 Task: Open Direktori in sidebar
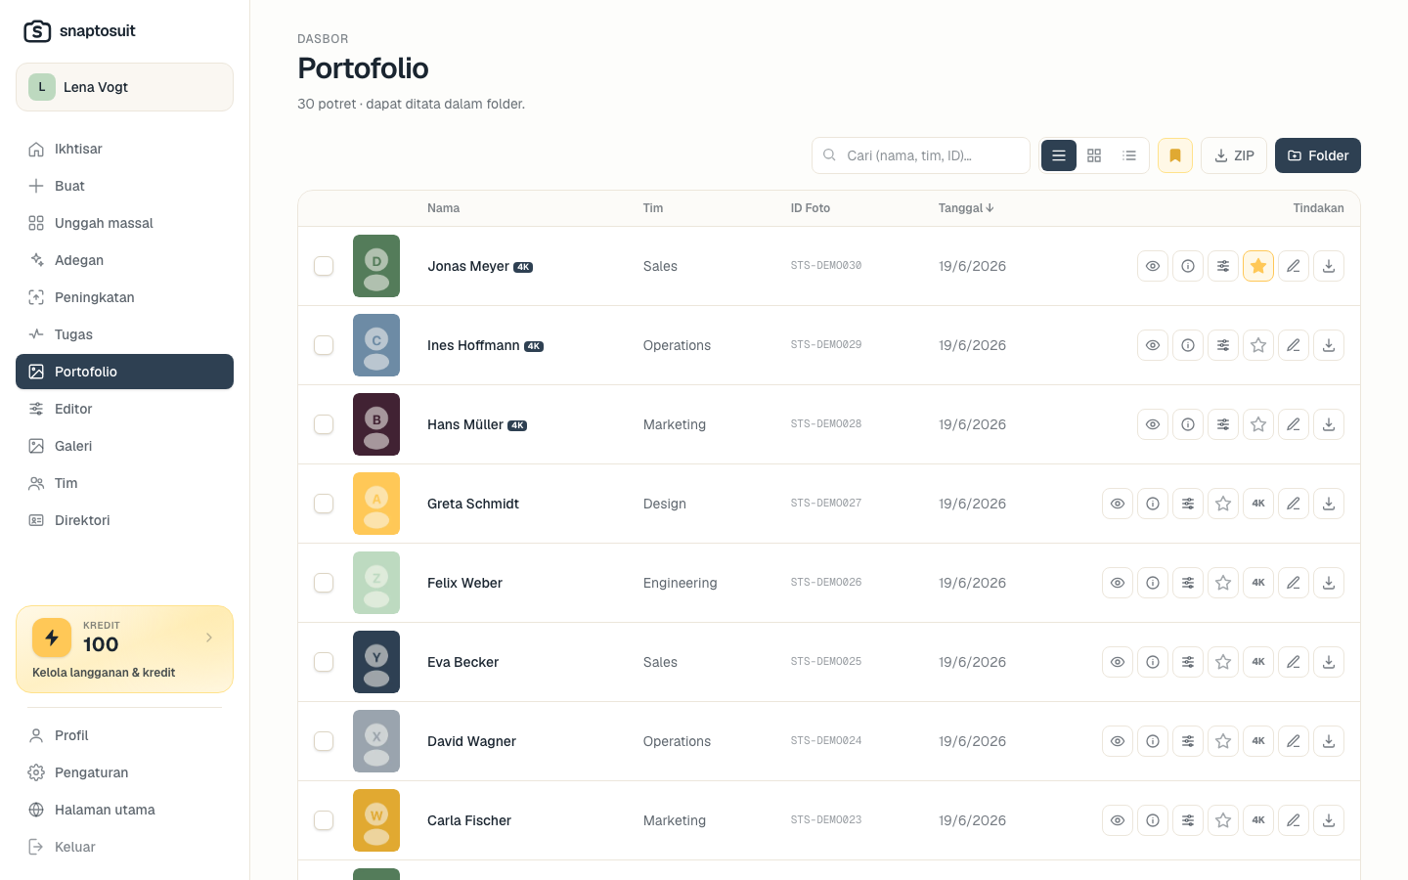pos(124,520)
